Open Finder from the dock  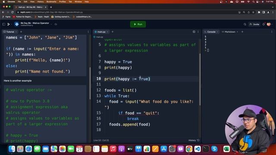click(12, 149)
